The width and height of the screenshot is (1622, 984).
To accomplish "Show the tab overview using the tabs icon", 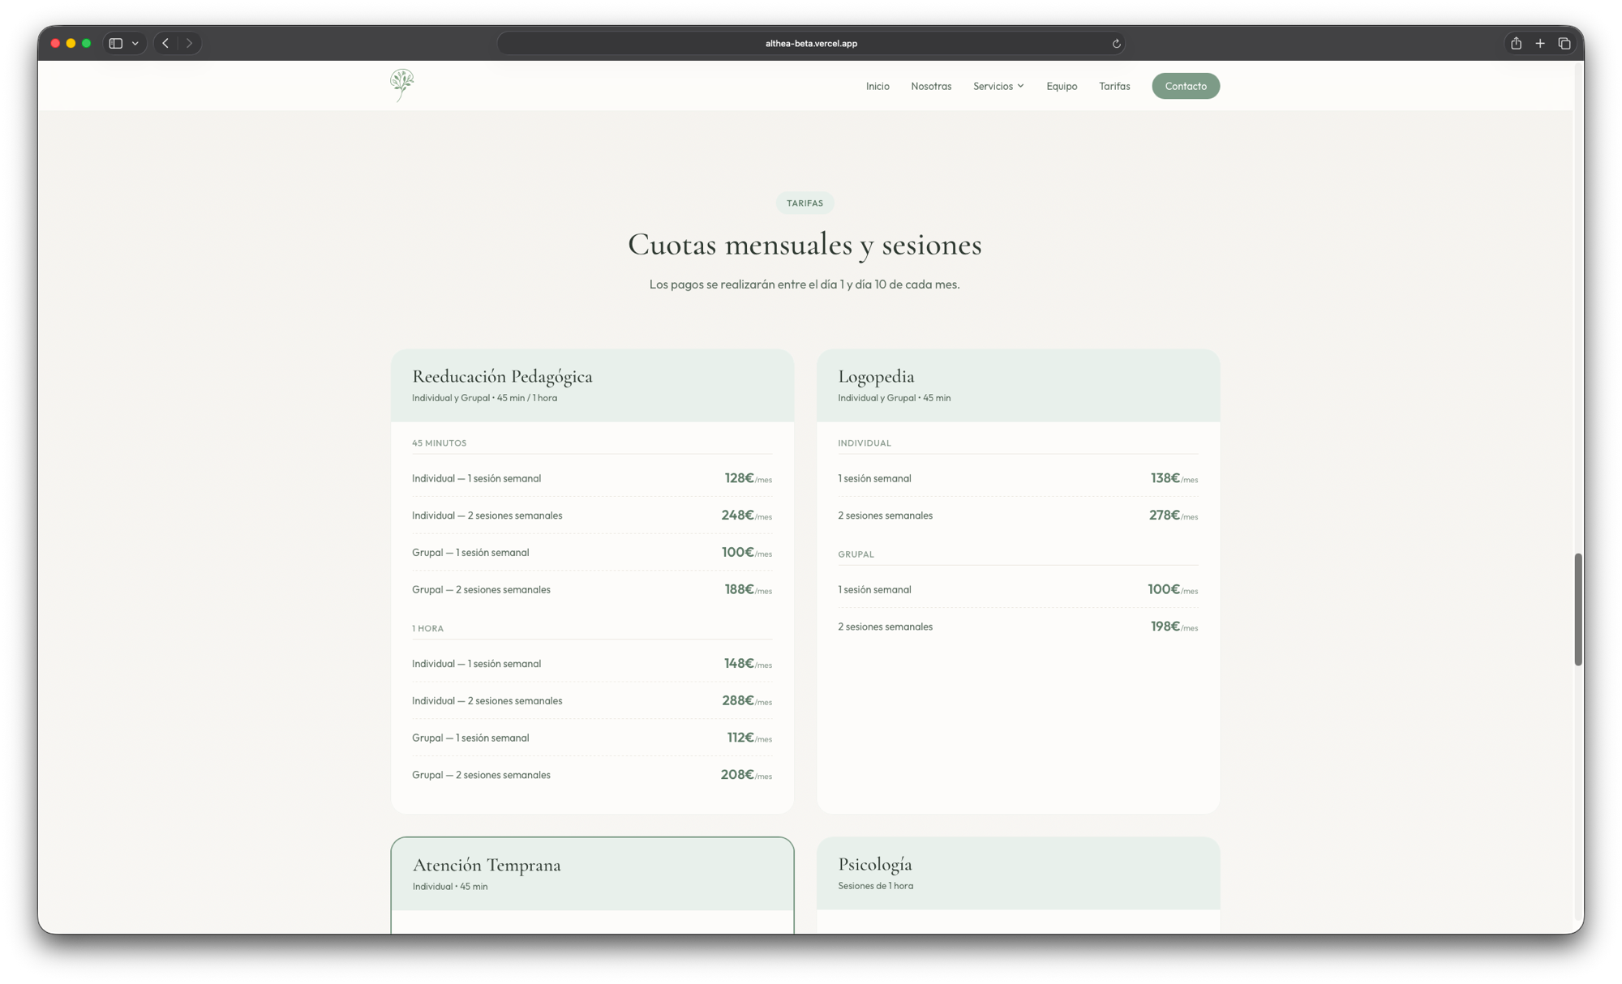I will [x=1564, y=43].
